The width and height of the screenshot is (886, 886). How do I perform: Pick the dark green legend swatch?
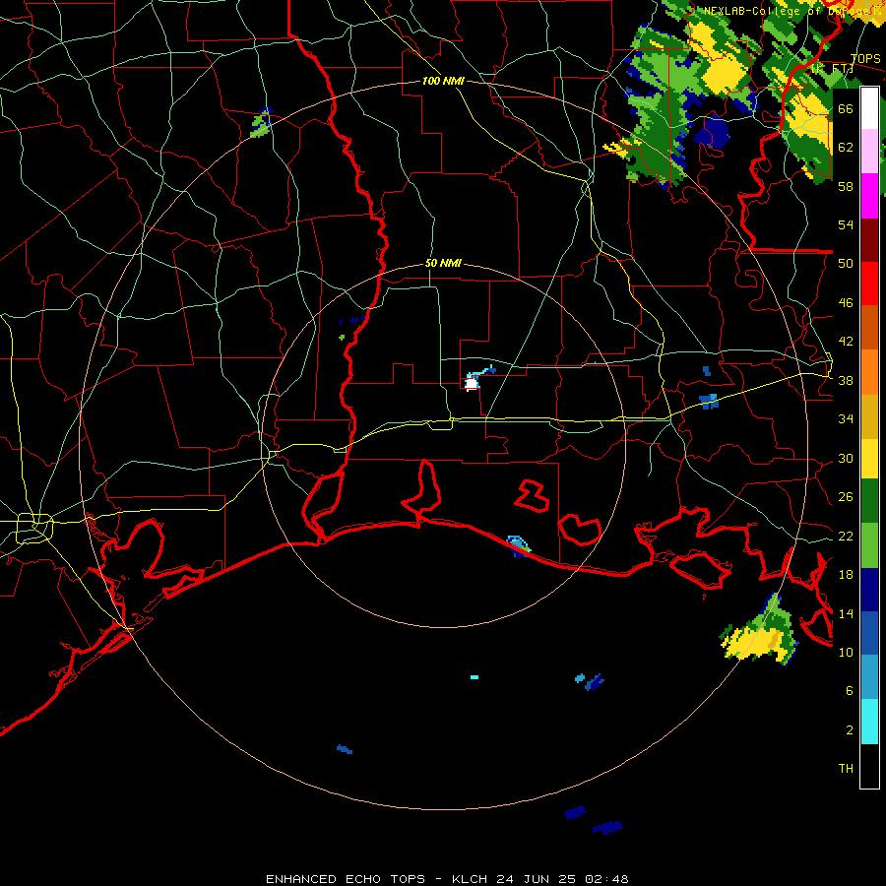[869, 501]
